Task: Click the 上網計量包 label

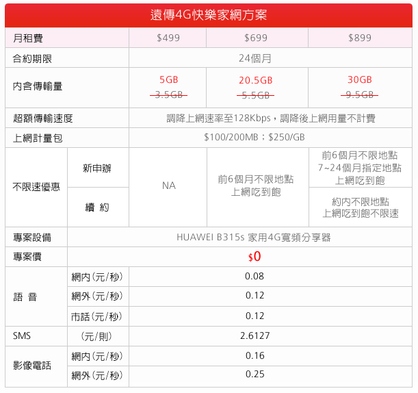Action: pyautogui.click(x=38, y=138)
